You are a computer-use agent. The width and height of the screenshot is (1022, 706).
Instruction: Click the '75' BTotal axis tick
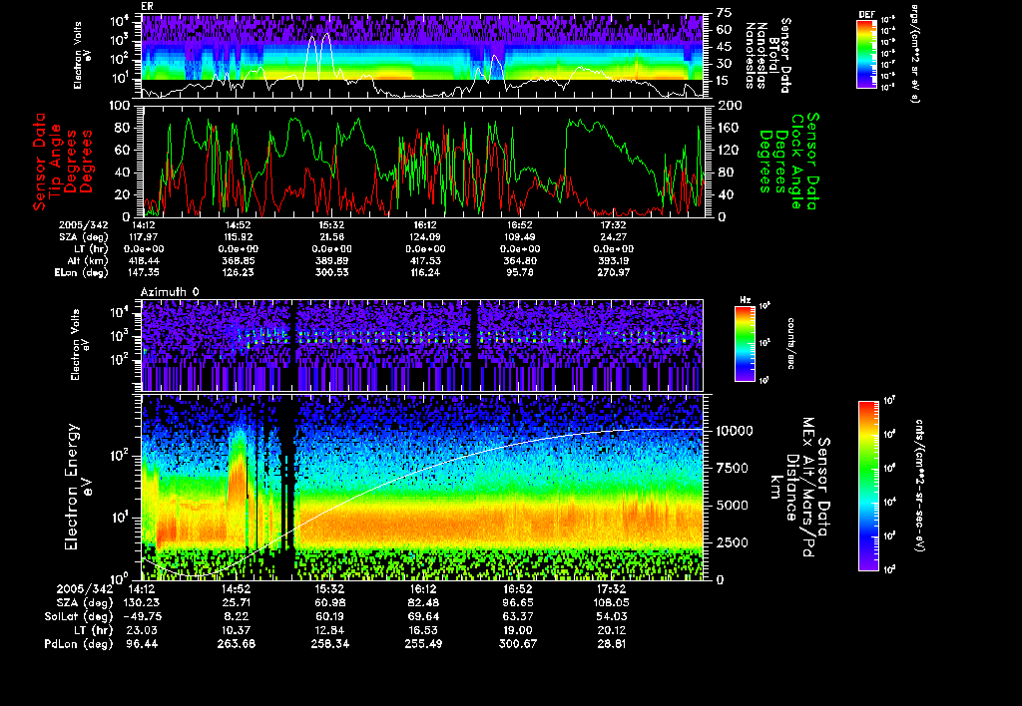(x=725, y=12)
